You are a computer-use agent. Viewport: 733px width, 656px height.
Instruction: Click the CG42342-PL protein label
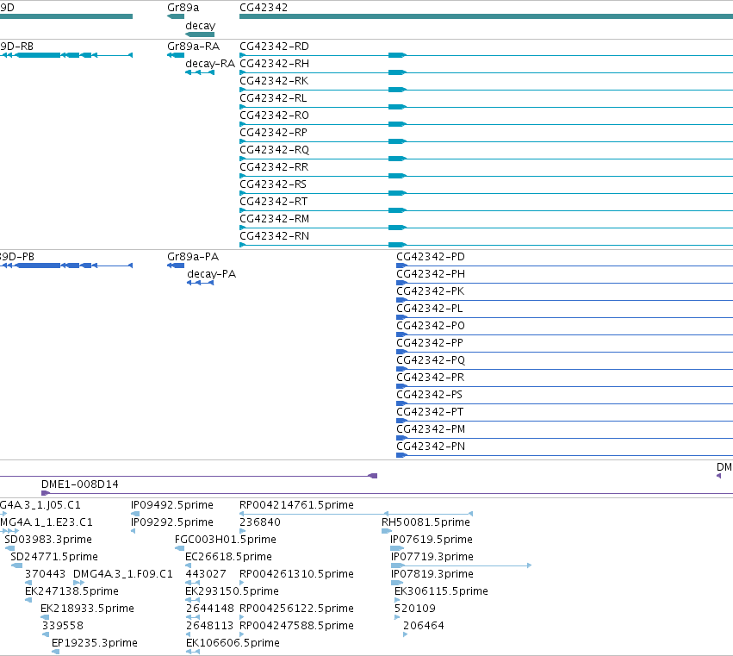pos(430,309)
